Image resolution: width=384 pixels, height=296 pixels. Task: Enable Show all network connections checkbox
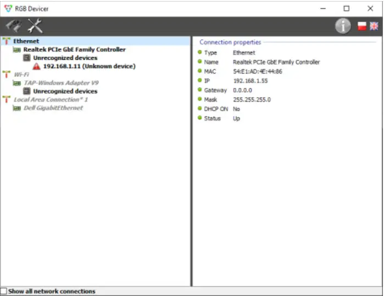tap(3, 291)
